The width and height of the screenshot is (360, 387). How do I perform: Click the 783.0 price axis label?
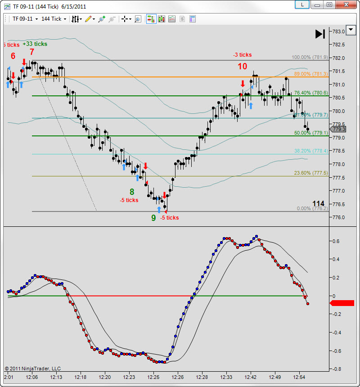[x=338, y=31]
